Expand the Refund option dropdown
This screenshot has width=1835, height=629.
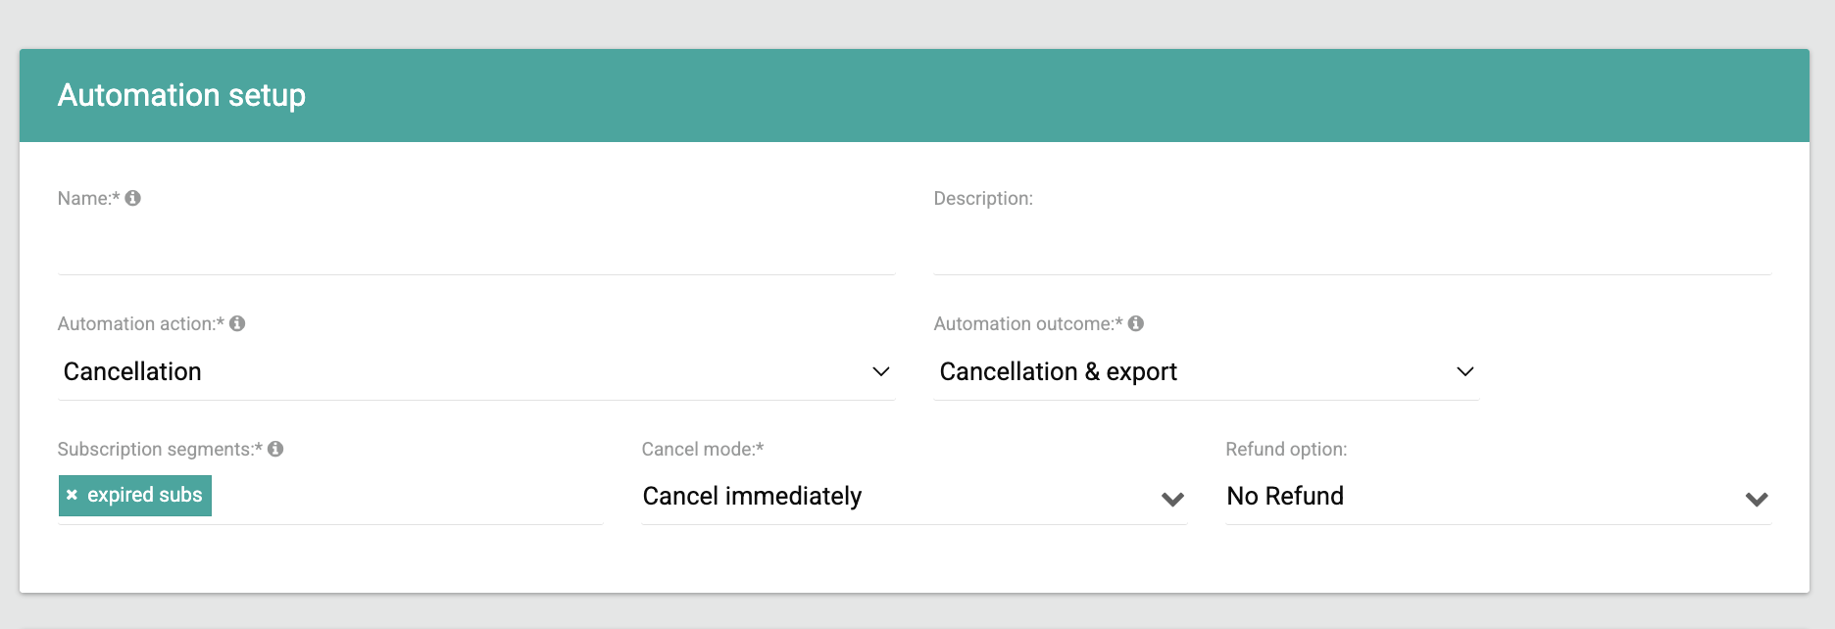[1499, 497]
